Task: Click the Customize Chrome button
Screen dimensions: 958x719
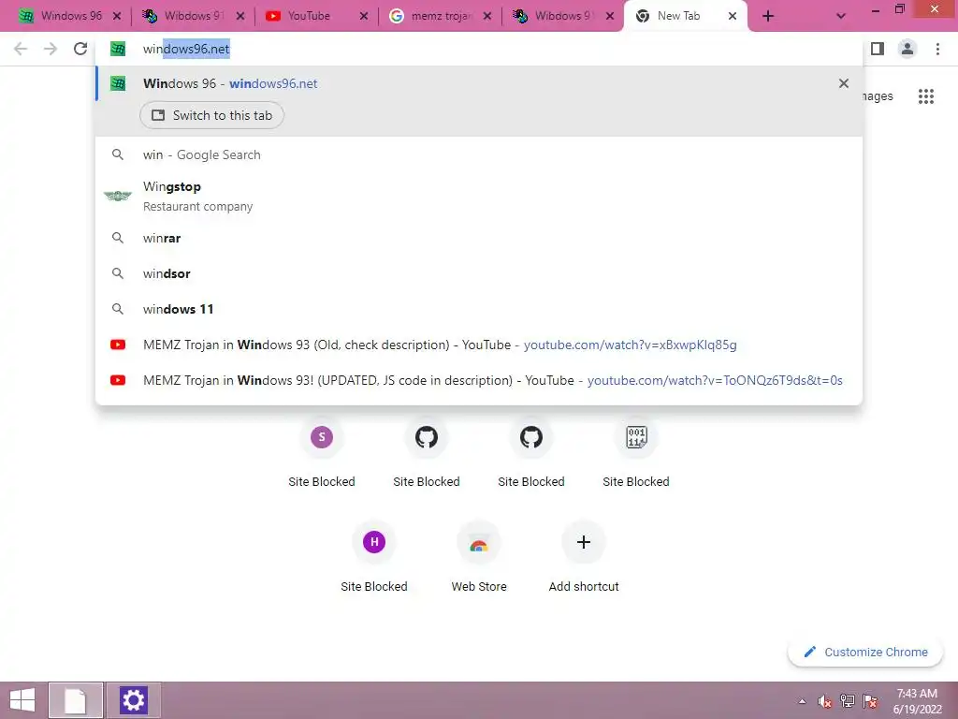Action: click(x=865, y=652)
